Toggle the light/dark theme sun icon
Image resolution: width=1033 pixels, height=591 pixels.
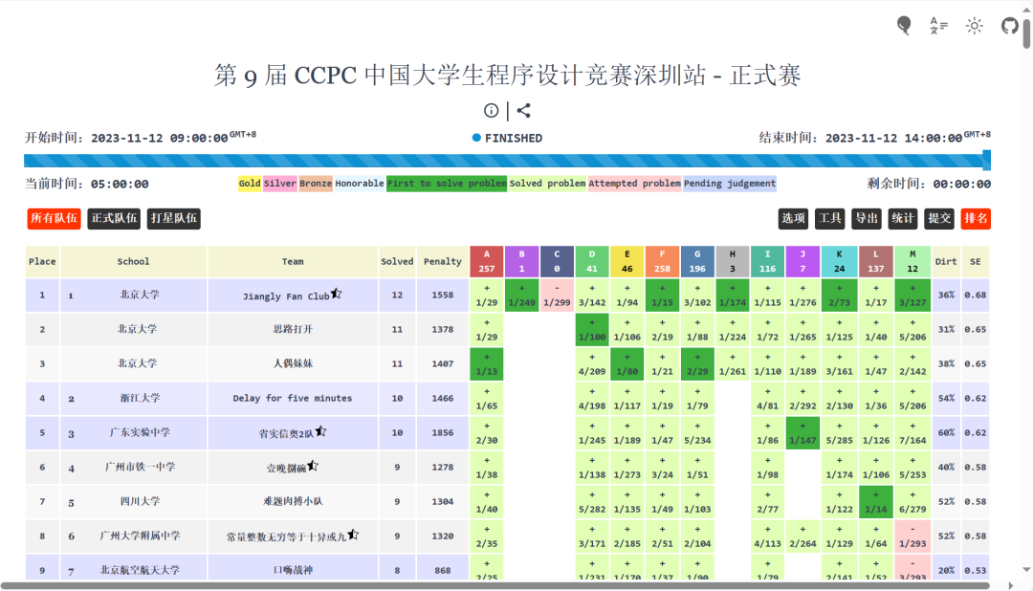click(974, 26)
